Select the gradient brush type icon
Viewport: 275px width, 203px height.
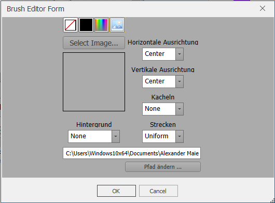tap(101, 25)
